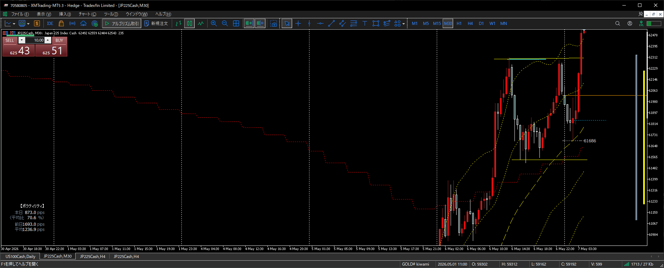Select the H4 timeframe button
The image size is (664, 268).
(x=470, y=24)
